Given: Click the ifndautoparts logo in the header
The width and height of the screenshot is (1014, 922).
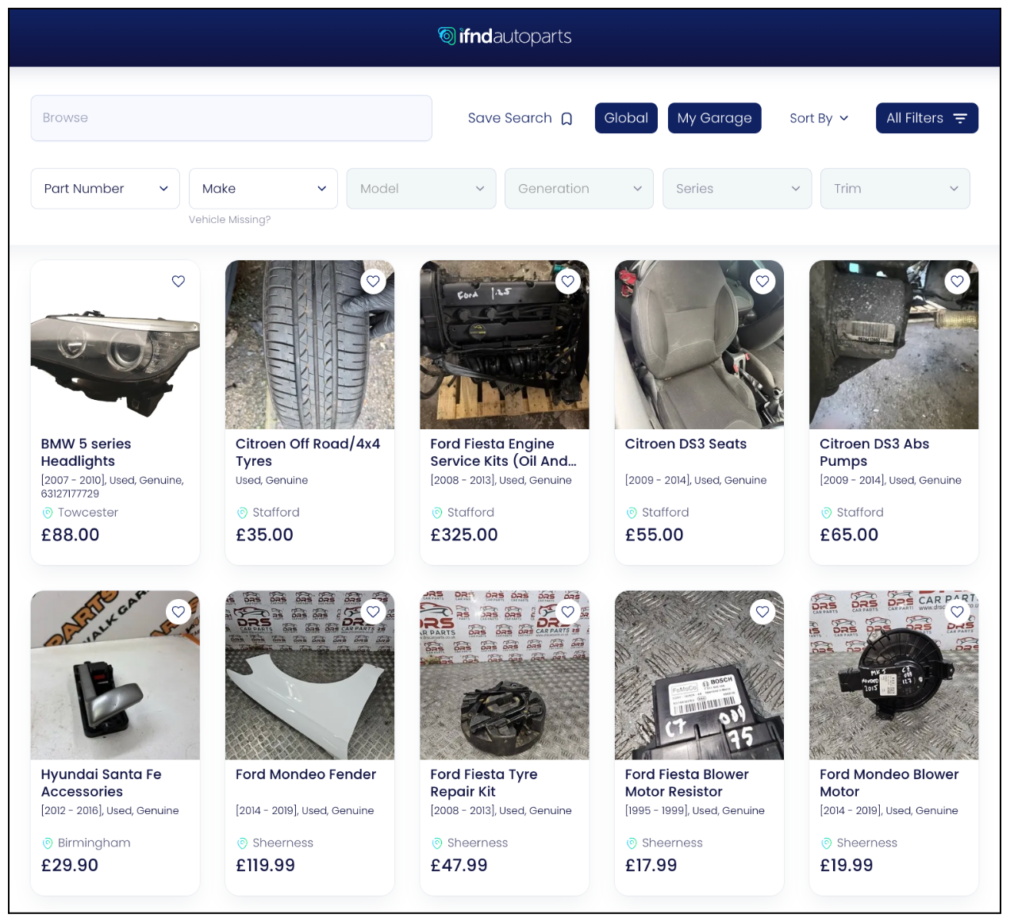Looking at the screenshot, I should click(x=505, y=36).
